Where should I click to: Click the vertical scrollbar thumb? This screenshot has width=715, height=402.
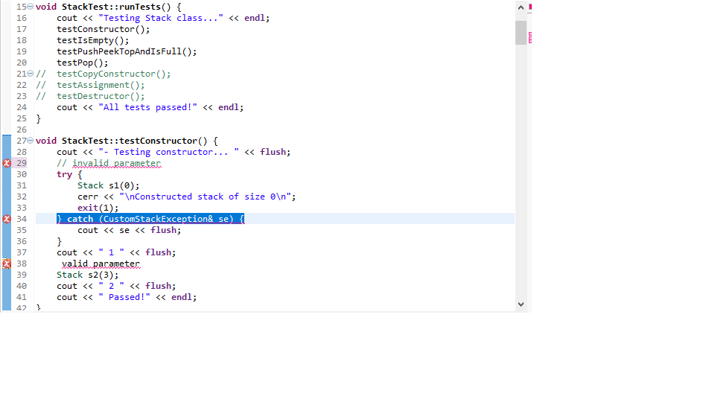point(520,32)
